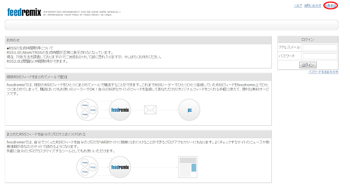The width and height of the screenshot is (350, 184).
Task: Click the ログイン panel title
Action: coord(308,39)
